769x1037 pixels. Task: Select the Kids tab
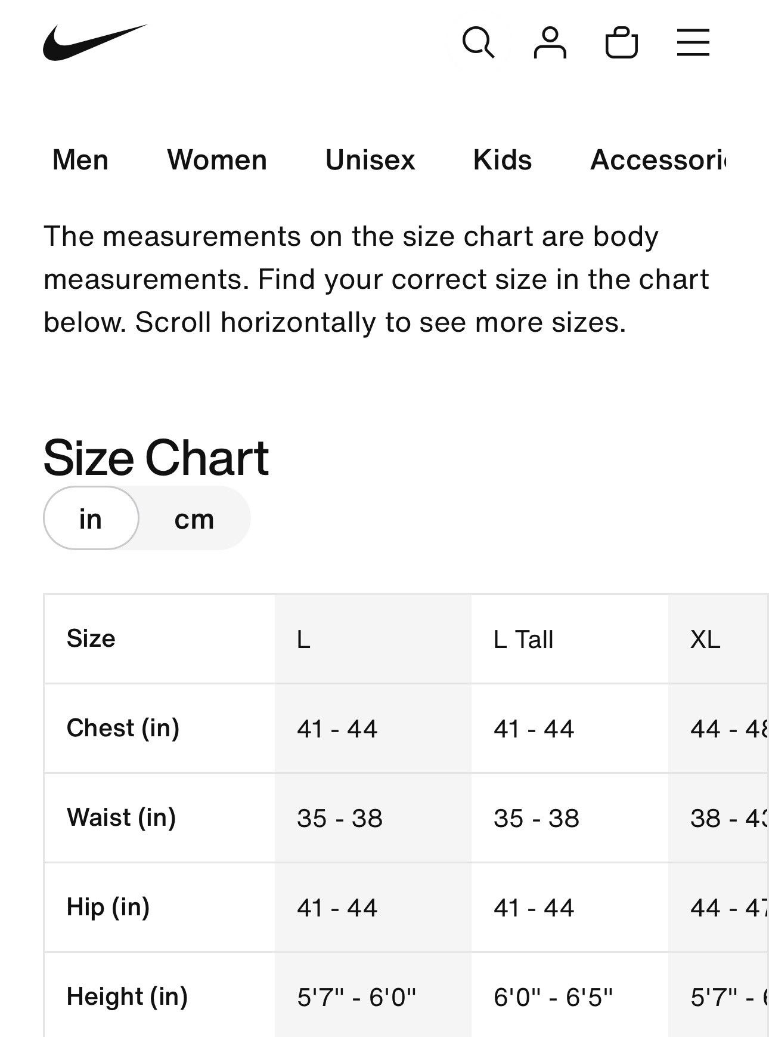502,160
